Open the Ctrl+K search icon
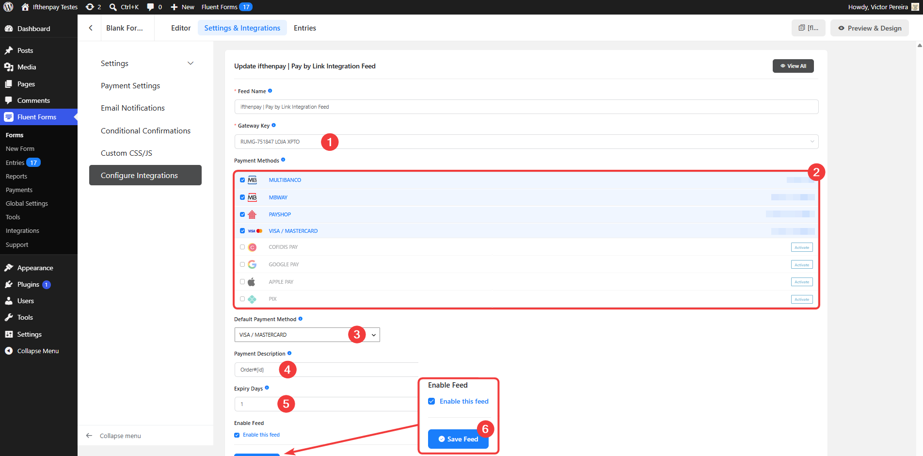Image resolution: width=923 pixels, height=456 pixels. (113, 7)
